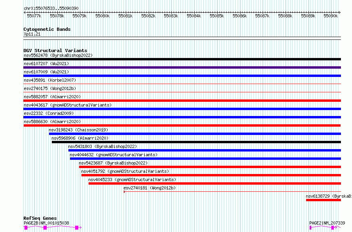Select the red nsv5423687 variant bar
This screenshot has height=232, width=352.
coord(210,167)
